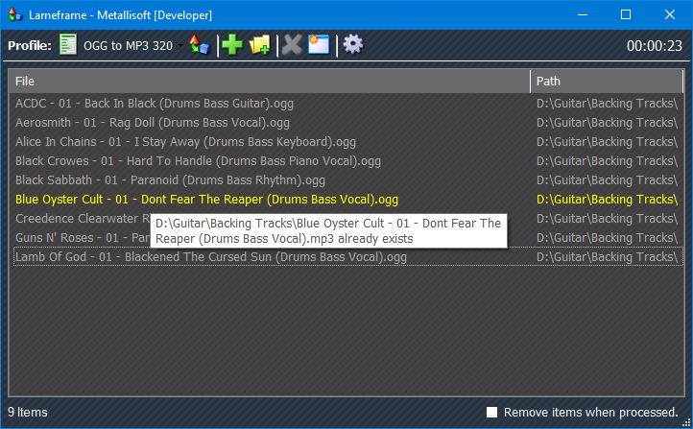Open settings with the gear icon
693x429 pixels.
[353, 45]
